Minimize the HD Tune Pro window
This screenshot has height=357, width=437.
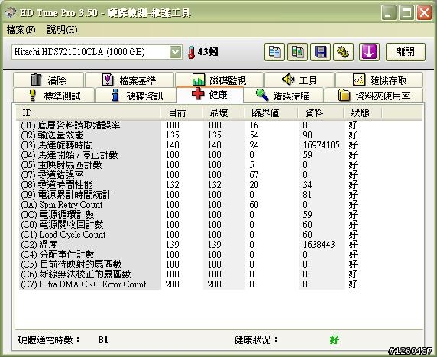pos(389,12)
